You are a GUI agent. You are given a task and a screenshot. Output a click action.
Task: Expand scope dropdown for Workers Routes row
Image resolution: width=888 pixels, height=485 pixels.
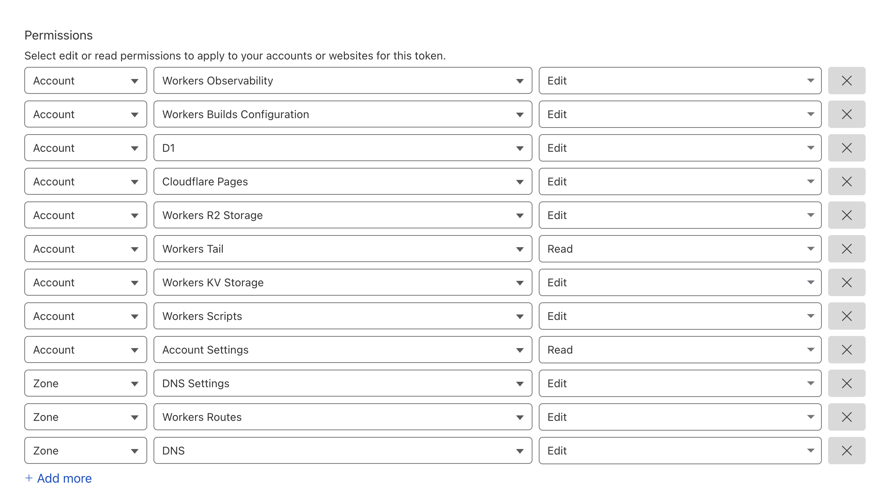(85, 417)
